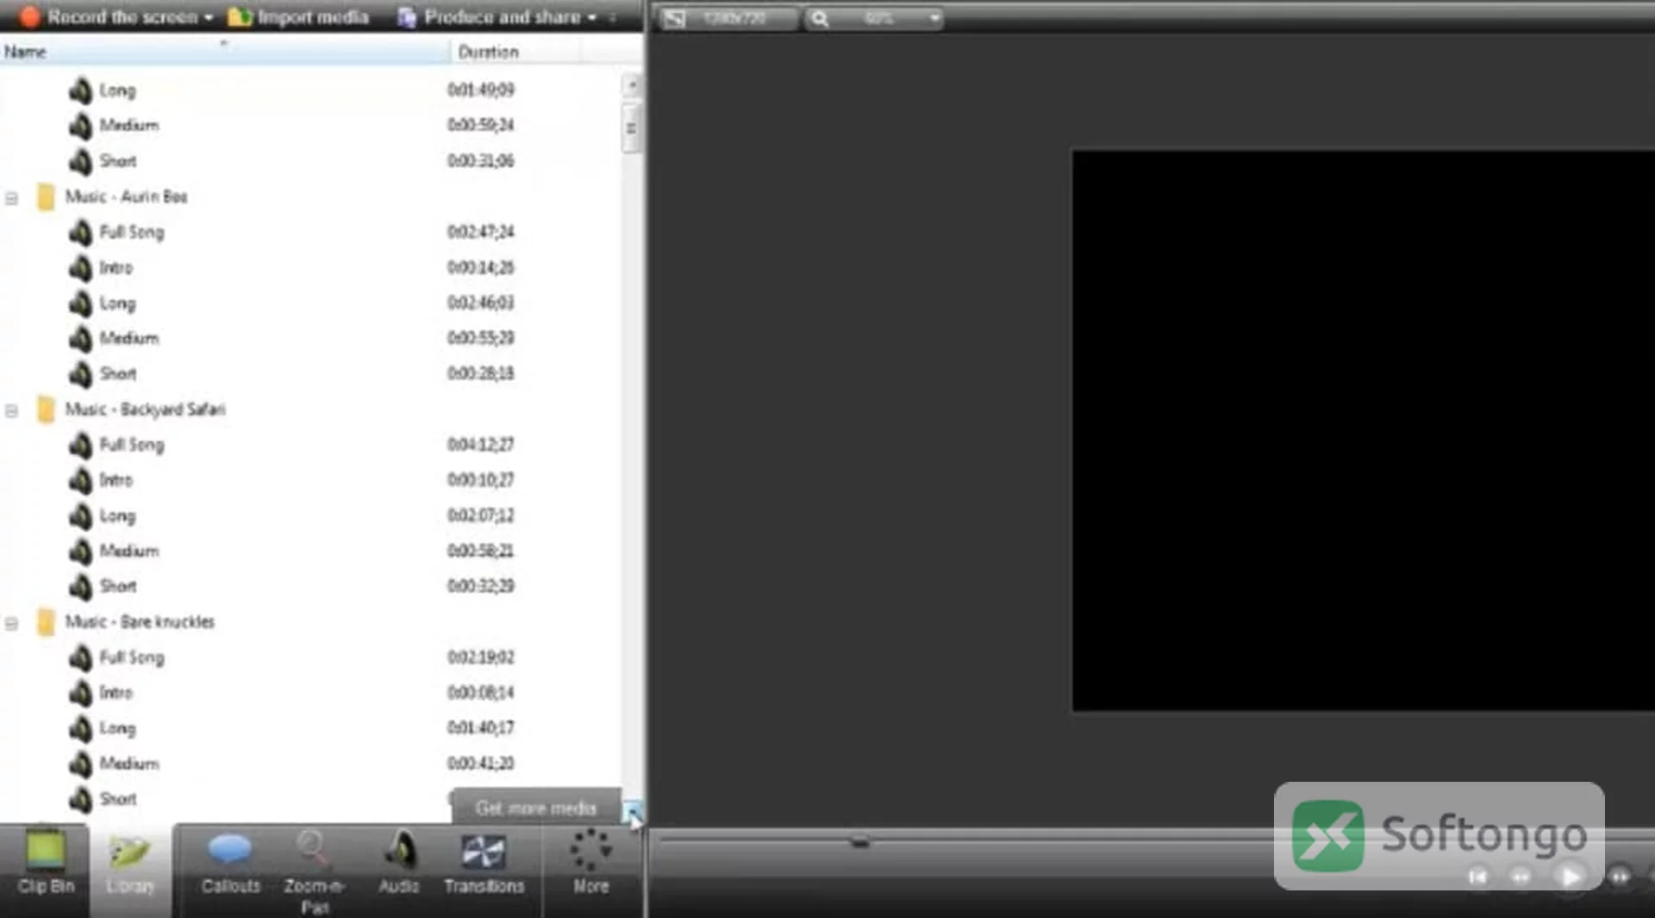
Task: Select speaker icon of Aurin Bee Intro
Action: pyautogui.click(x=80, y=268)
